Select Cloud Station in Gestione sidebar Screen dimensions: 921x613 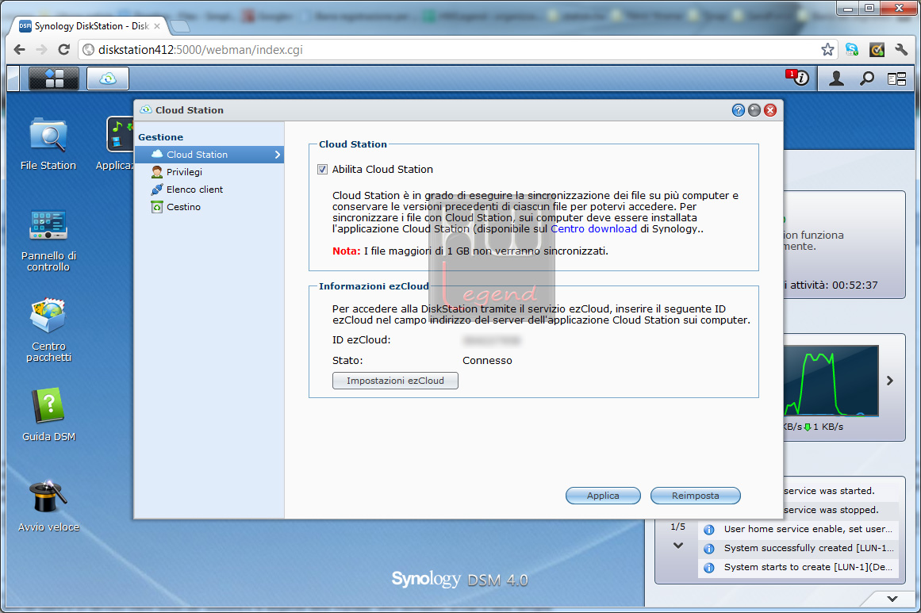209,155
